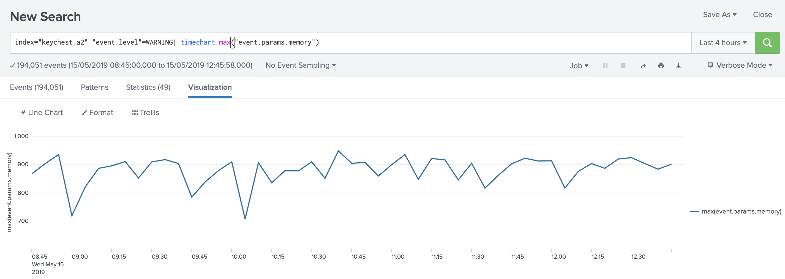The image size is (785, 279).
Task: Click the 08:45 time axis label
Action: point(40,257)
